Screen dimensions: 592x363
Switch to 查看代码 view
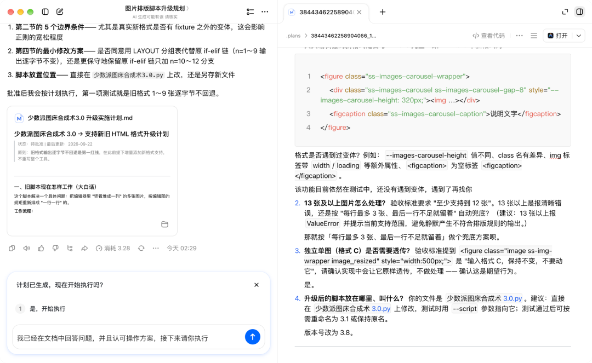(488, 36)
